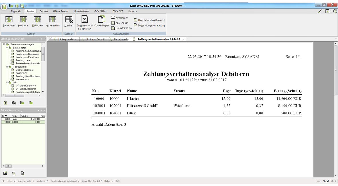This screenshot has width=338, height=186.
Task: Open the Business-Cockpit document tab
Action: [95, 39]
